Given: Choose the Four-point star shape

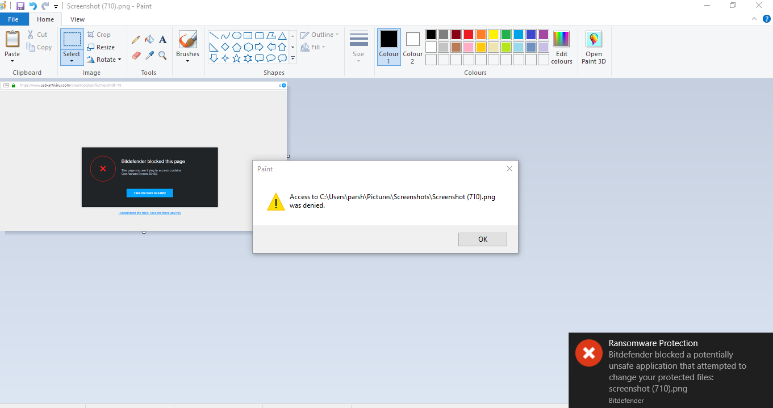Looking at the screenshot, I should [225, 58].
